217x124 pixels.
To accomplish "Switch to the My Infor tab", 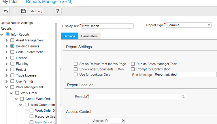I will [10, 2].
